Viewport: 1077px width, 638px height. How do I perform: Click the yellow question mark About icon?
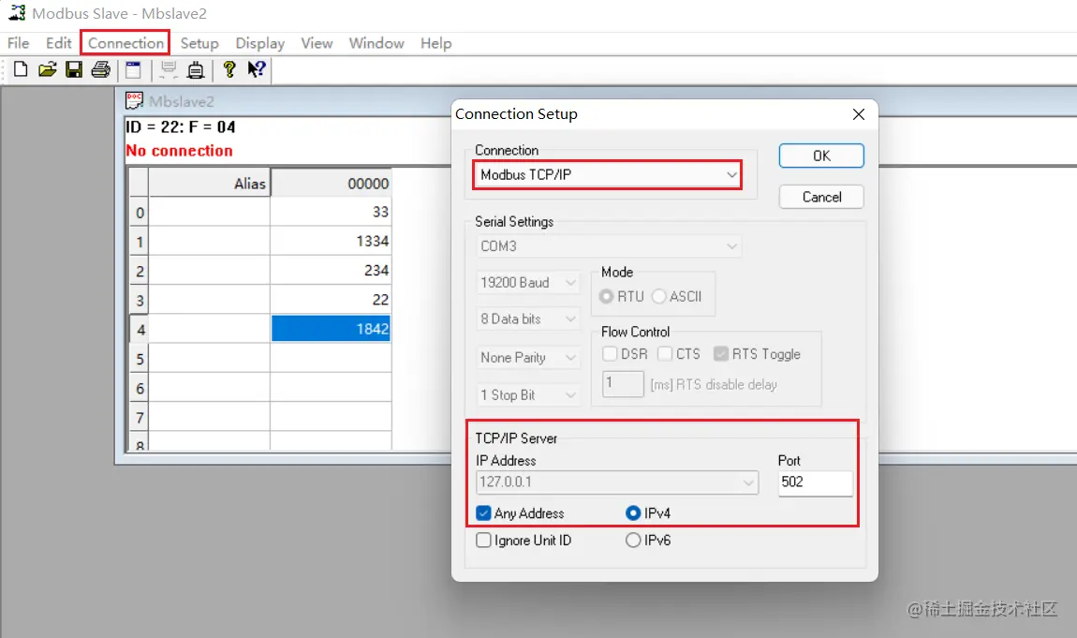229,69
